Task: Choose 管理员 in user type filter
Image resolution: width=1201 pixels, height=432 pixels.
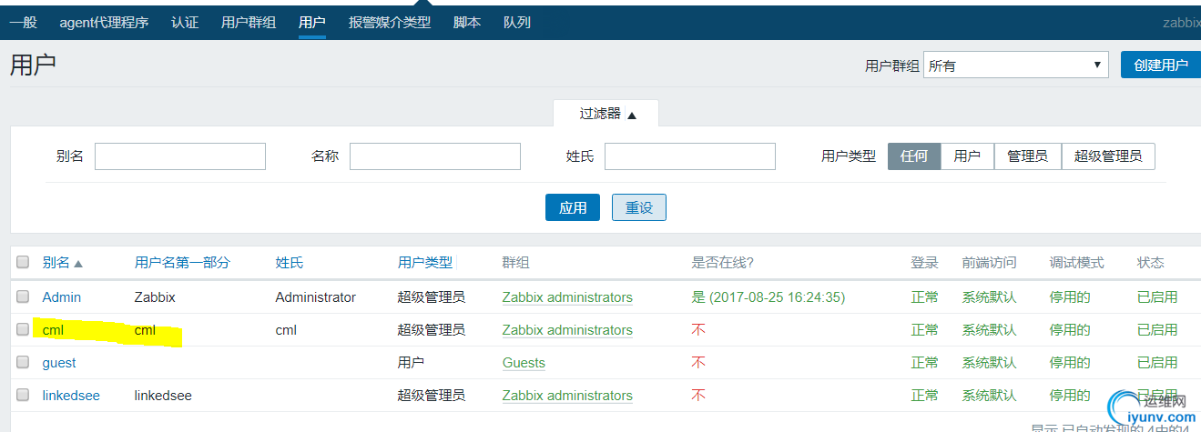Action: click(x=1027, y=156)
